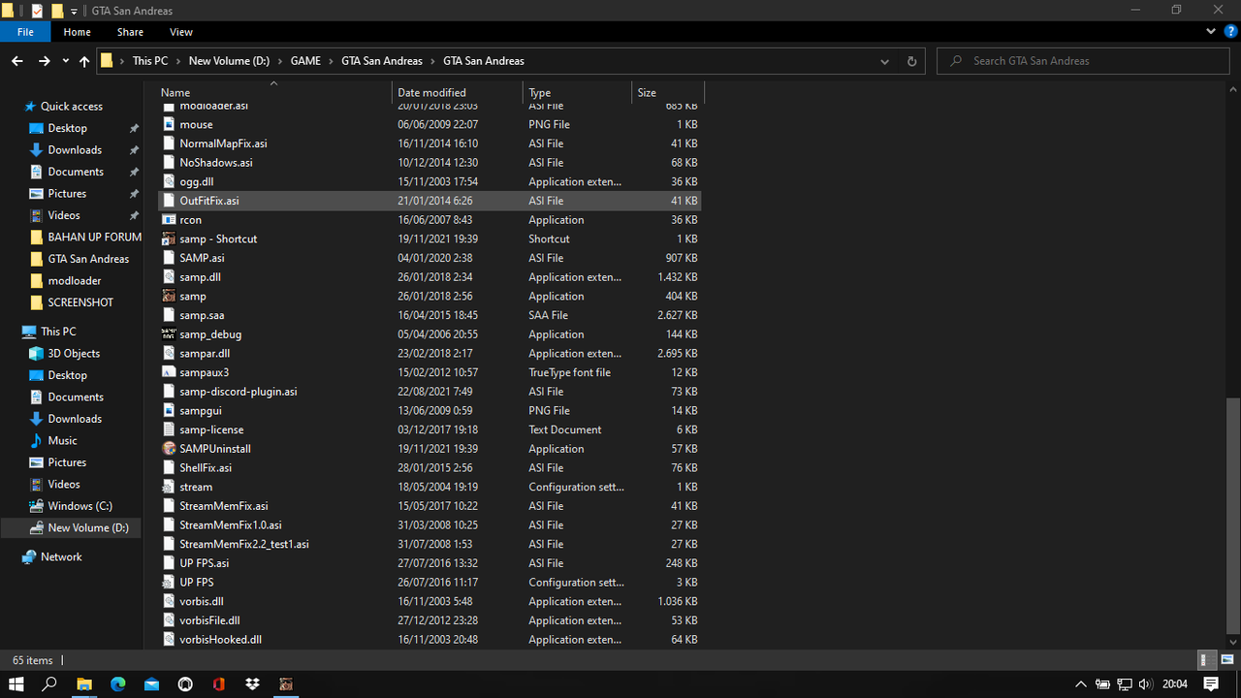The height and width of the screenshot is (698, 1241).
Task: Open Mail app in taskbar
Action: (x=151, y=683)
